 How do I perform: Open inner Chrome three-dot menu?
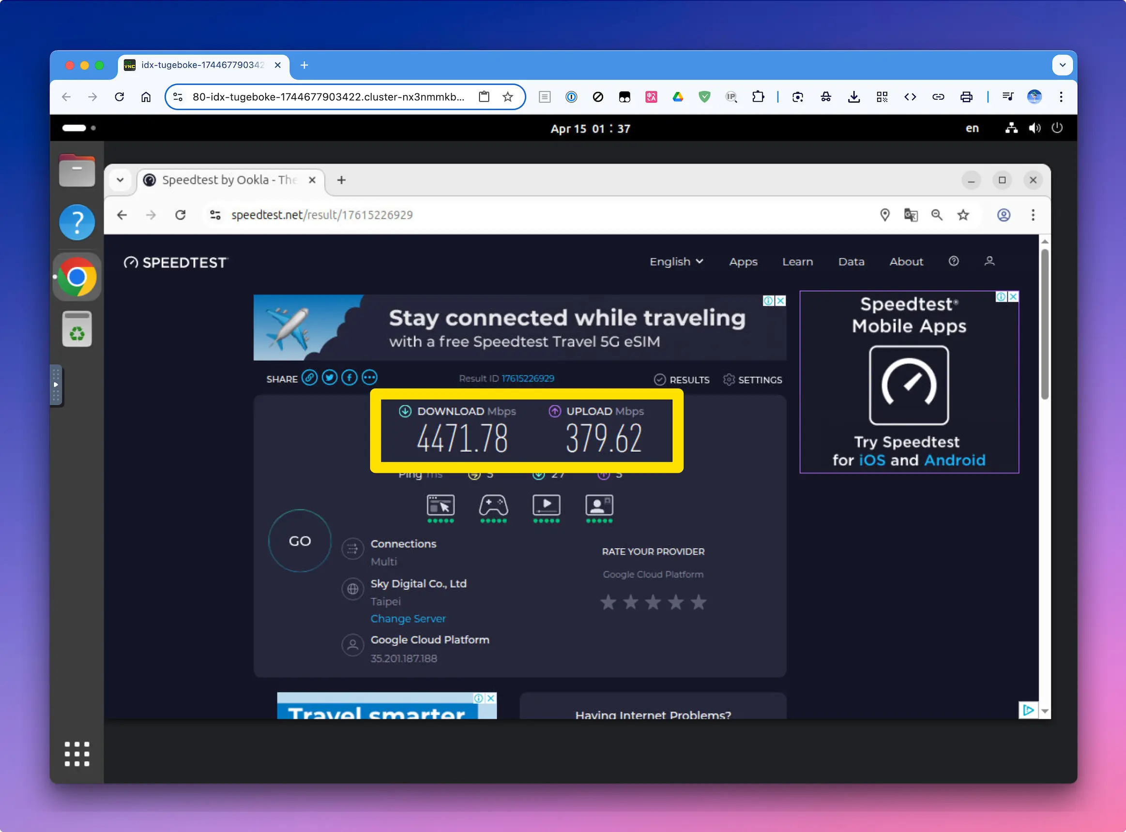click(1033, 215)
